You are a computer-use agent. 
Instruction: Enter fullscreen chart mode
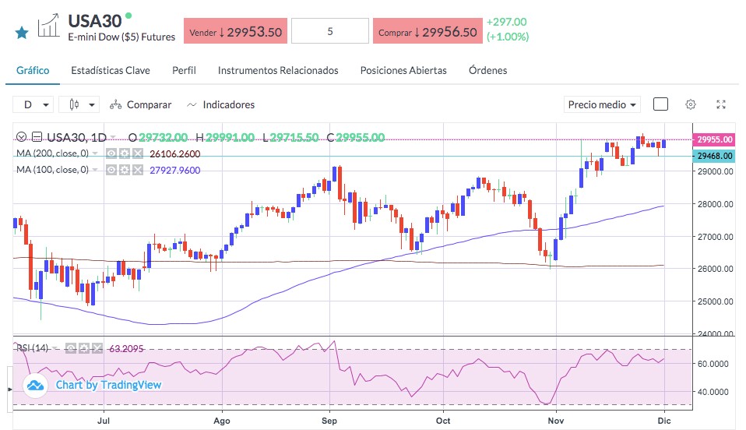(721, 104)
